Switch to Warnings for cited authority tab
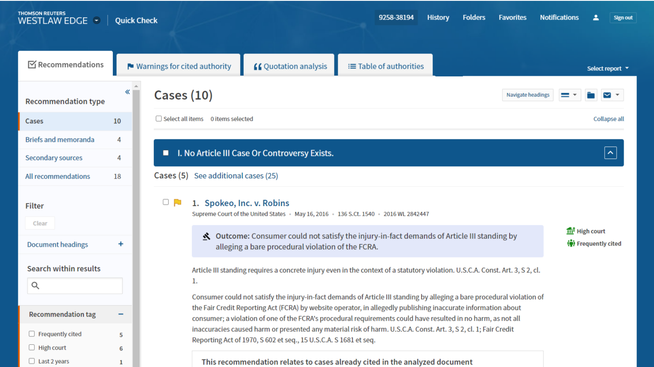This screenshot has height=367, width=654. click(x=179, y=66)
